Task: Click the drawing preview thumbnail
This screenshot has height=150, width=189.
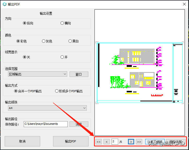Action: click(x=140, y=73)
